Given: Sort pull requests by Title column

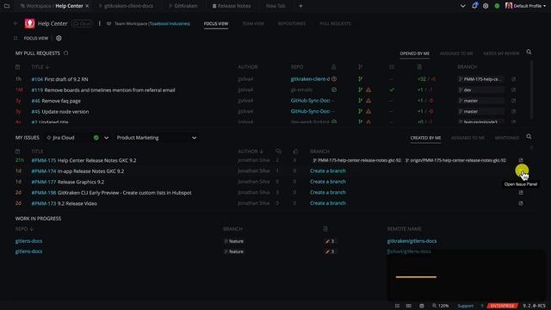Looking at the screenshot, I should point(40,67).
